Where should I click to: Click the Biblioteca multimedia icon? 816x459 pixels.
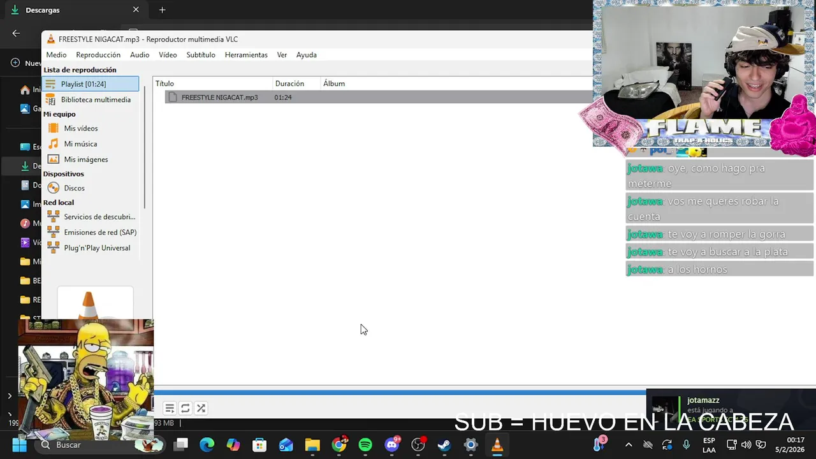[50, 99]
